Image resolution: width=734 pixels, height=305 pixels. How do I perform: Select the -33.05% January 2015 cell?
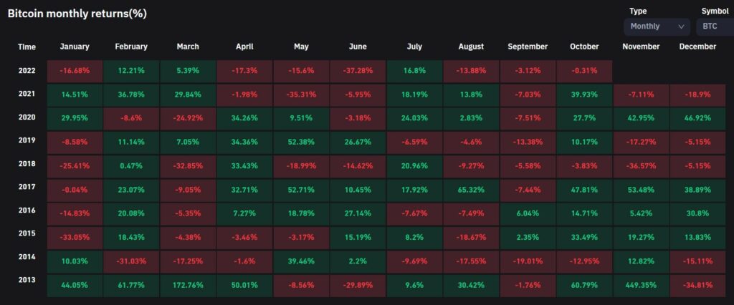click(75, 237)
